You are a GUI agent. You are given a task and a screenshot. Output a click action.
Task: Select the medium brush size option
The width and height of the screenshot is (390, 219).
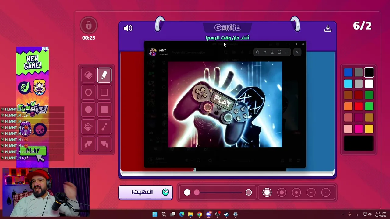tap(296, 193)
